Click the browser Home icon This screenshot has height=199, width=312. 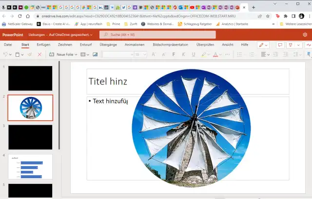coord(28,16)
